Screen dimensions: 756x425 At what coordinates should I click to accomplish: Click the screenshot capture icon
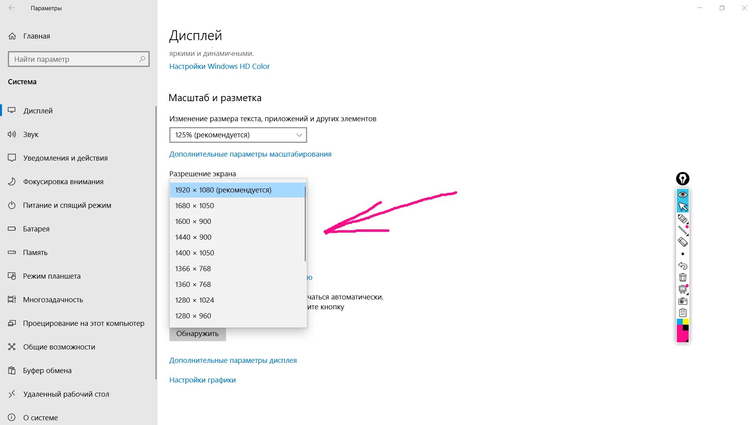[x=682, y=301]
